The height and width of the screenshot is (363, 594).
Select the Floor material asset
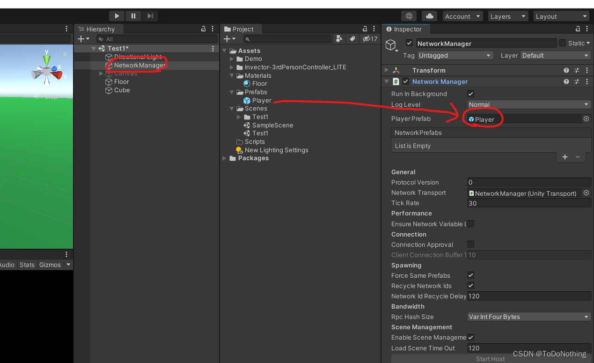pyautogui.click(x=256, y=84)
